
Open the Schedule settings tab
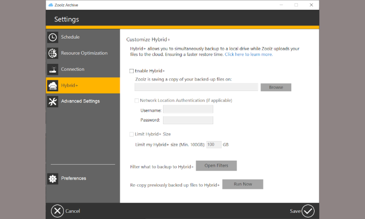(x=83, y=37)
